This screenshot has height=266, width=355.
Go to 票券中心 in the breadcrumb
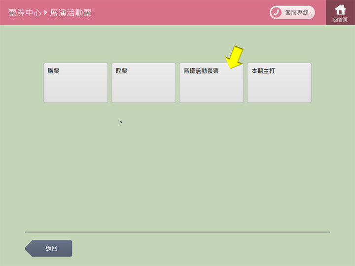click(x=25, y=13)
